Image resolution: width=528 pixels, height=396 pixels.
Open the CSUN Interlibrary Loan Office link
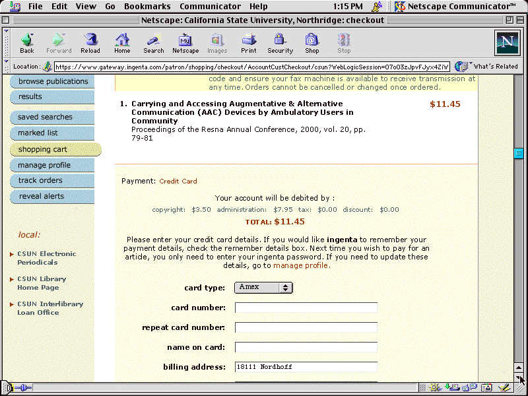[50, 308]
